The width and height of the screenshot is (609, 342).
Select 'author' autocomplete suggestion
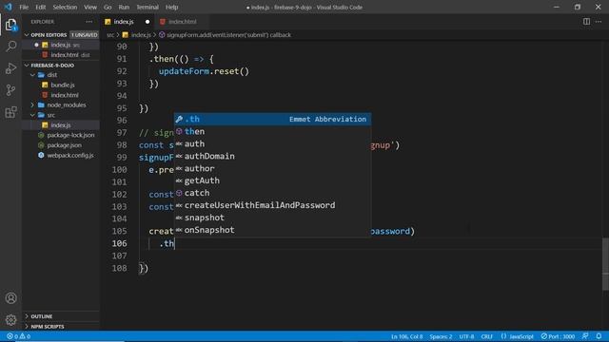[x=272, y=168]
